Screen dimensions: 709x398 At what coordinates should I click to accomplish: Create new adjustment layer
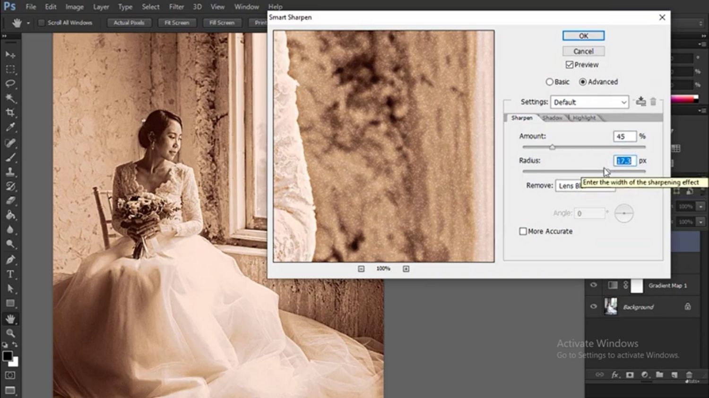coord(645,374)
